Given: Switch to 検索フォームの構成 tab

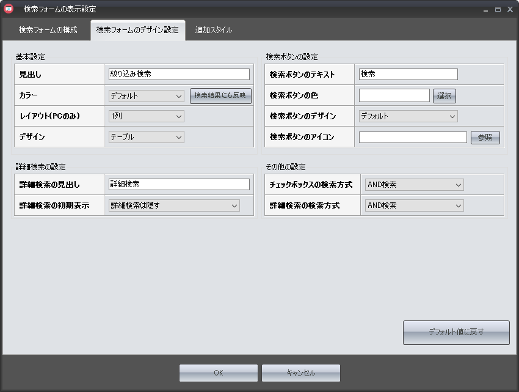Looking at the screenshot, I should point(48,30).
